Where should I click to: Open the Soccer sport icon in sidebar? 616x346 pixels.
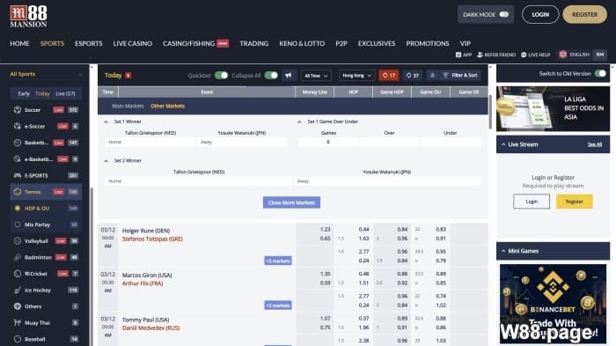(18, 110)
